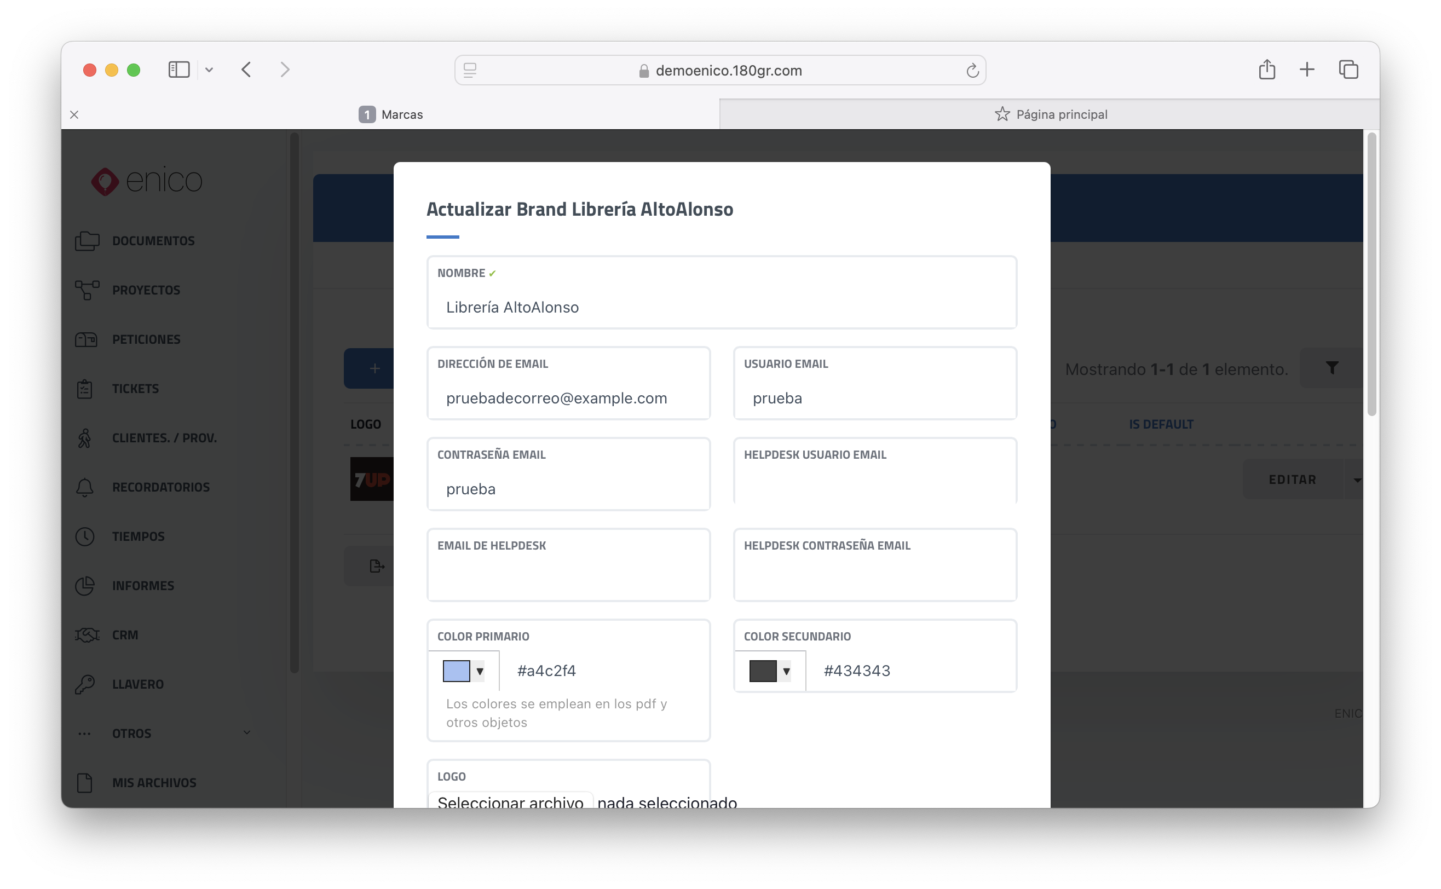The image size is (1441, 889).
Task: Expand Safari sidebar options chevron
Action: point(209,70)
